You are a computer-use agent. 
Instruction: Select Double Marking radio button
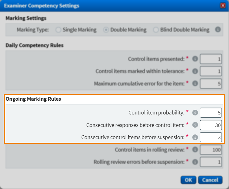click(106, 30)
